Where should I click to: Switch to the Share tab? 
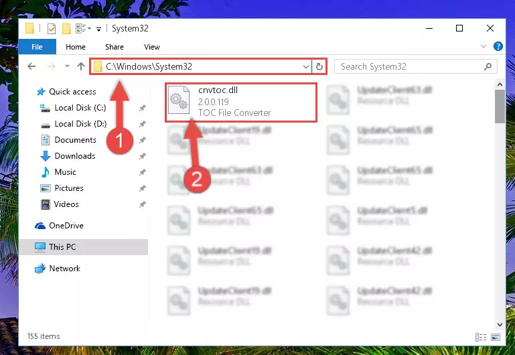pos(115,47)
